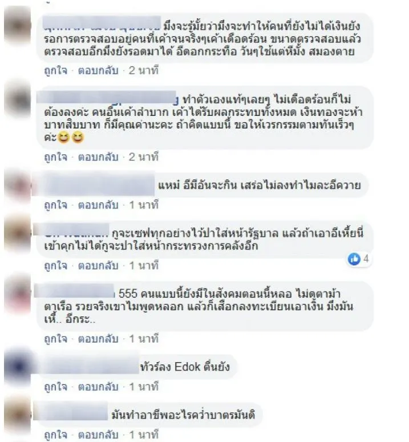
Task: Open avatar of the Edok commenter
Action: pos(18,367)
